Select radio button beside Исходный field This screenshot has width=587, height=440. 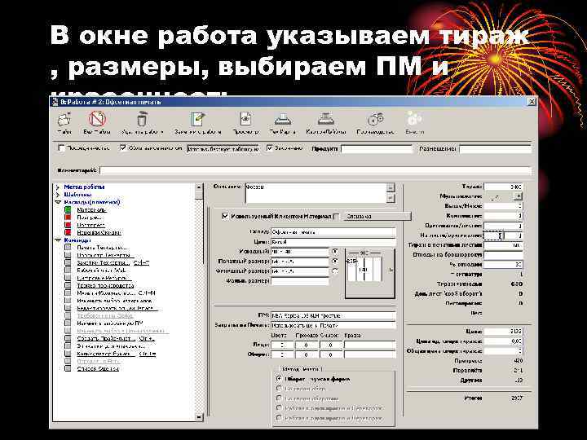point(335,251)
